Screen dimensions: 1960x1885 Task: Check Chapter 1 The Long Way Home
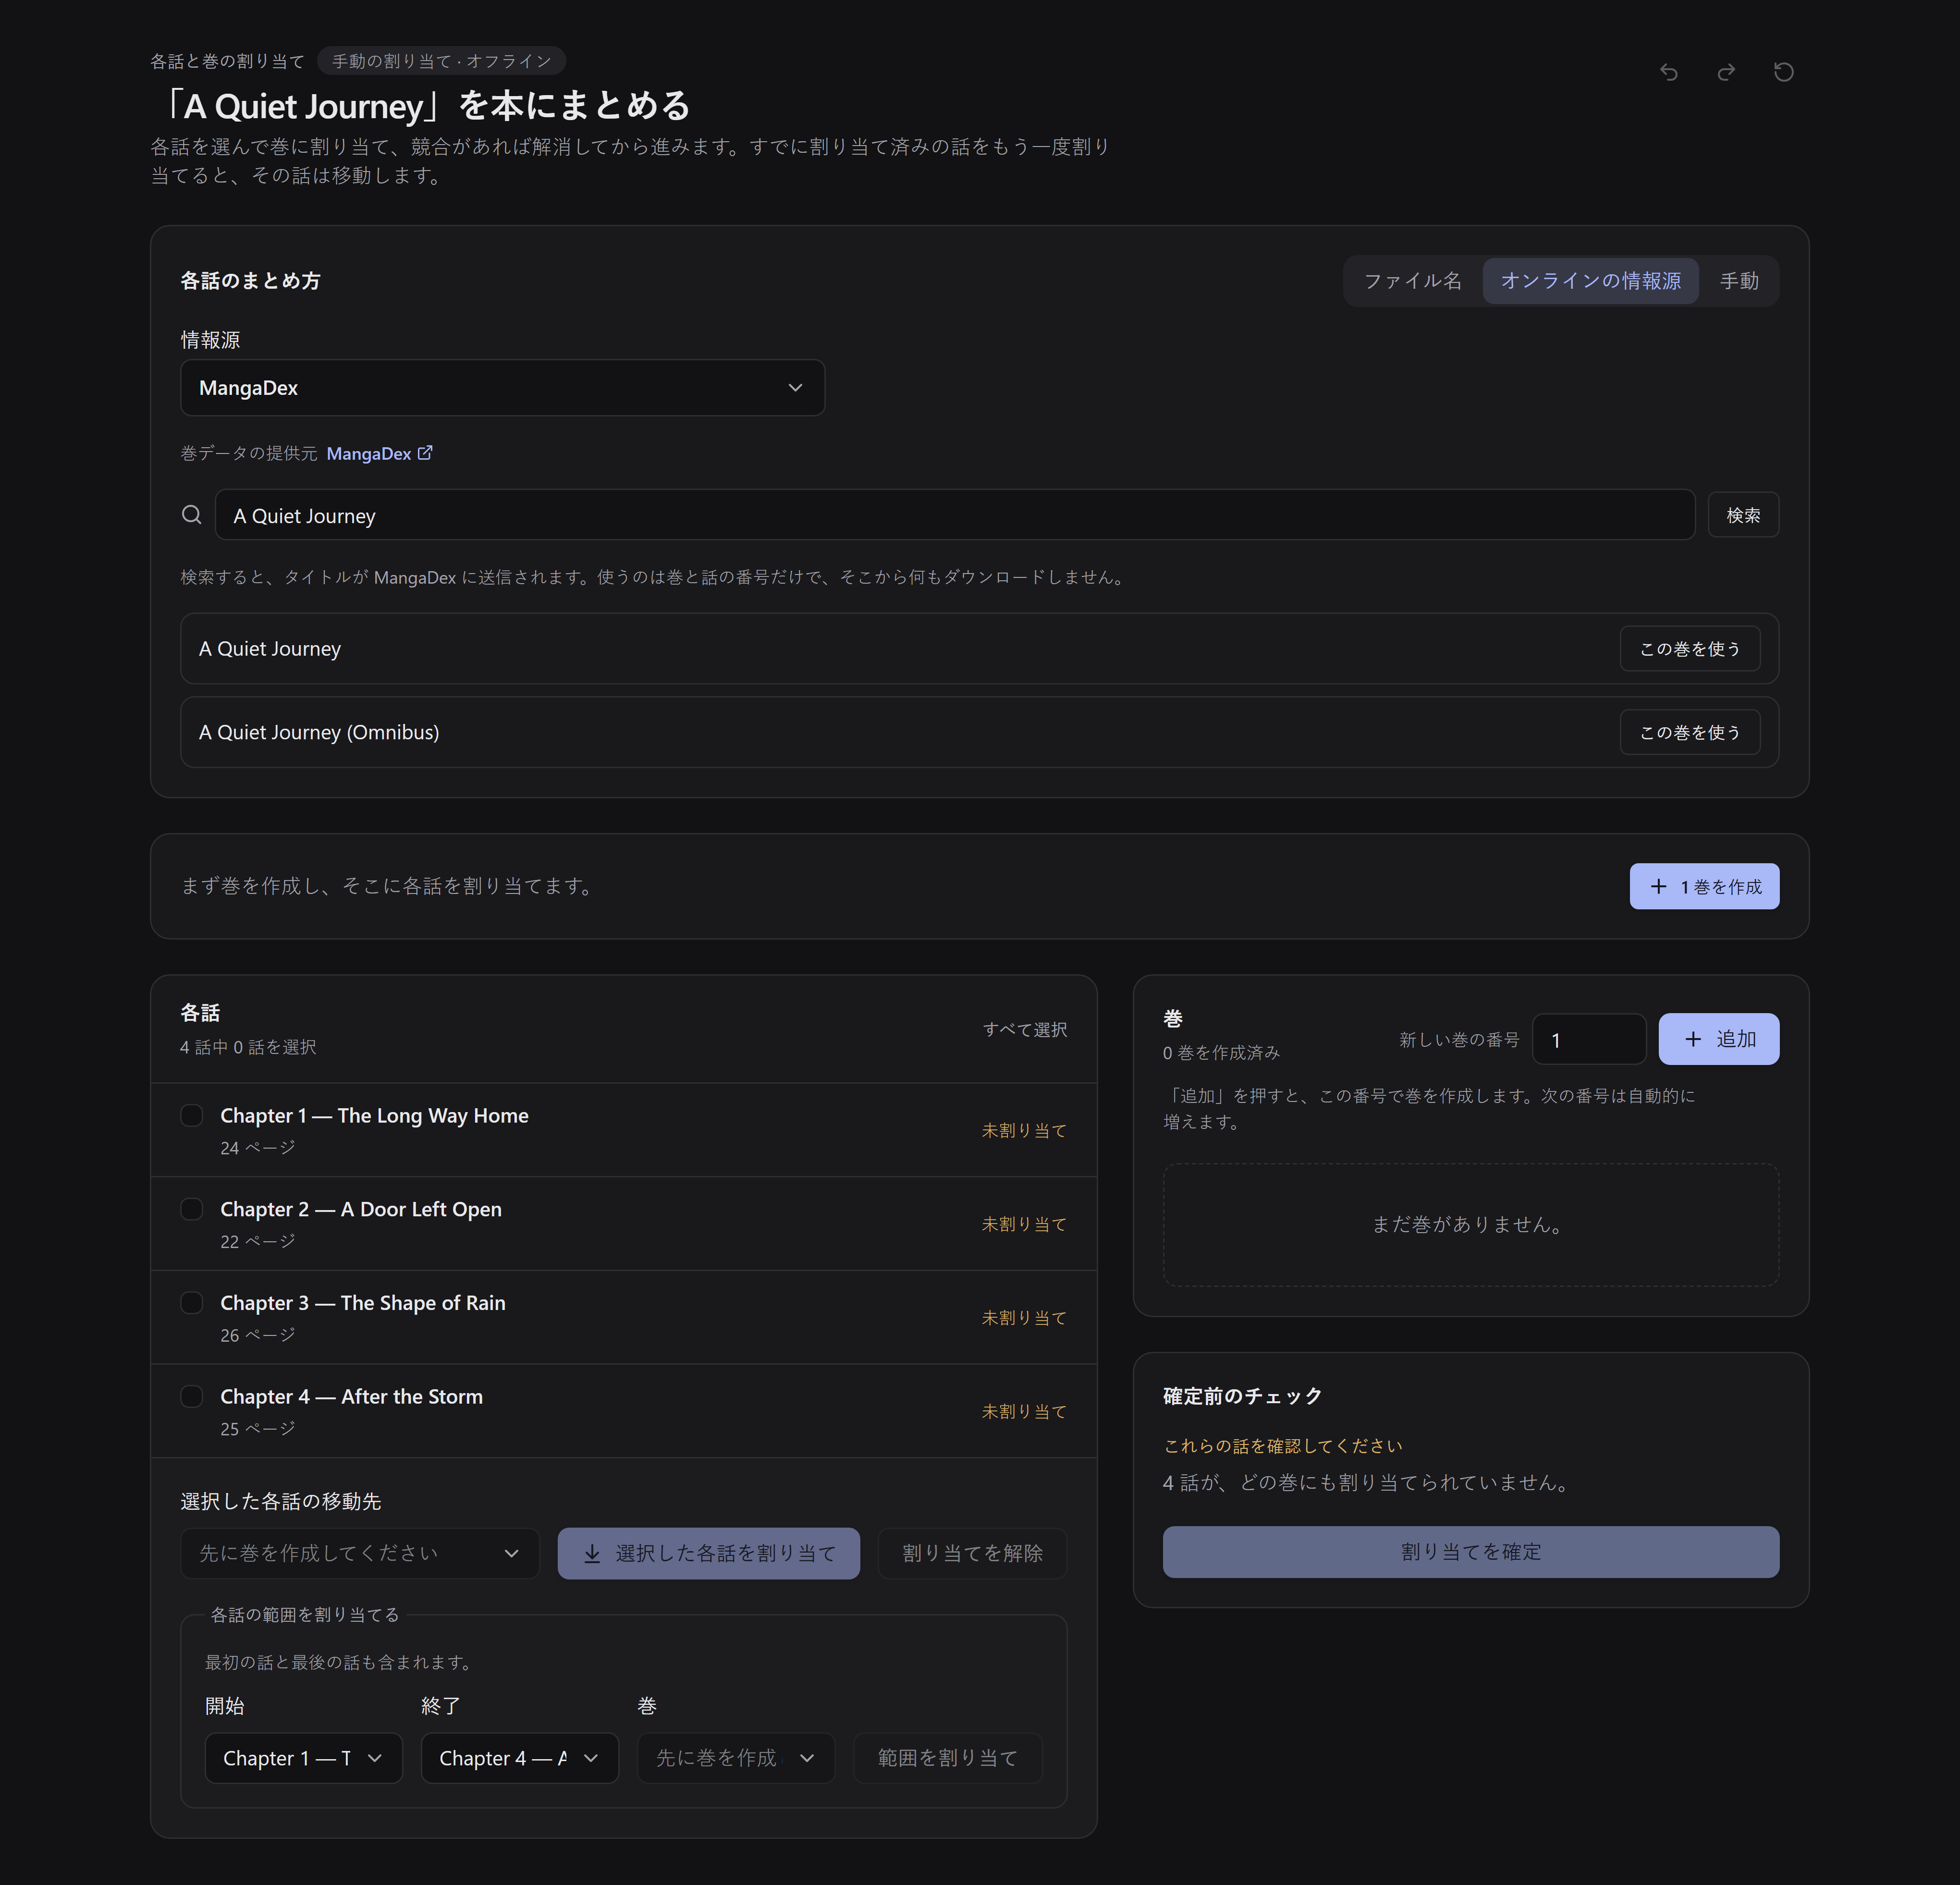191,1115
